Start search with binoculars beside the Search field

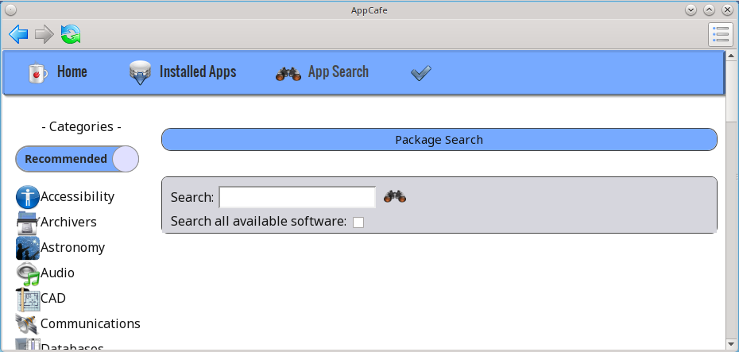pyautogui.click(x=395, y=196)
